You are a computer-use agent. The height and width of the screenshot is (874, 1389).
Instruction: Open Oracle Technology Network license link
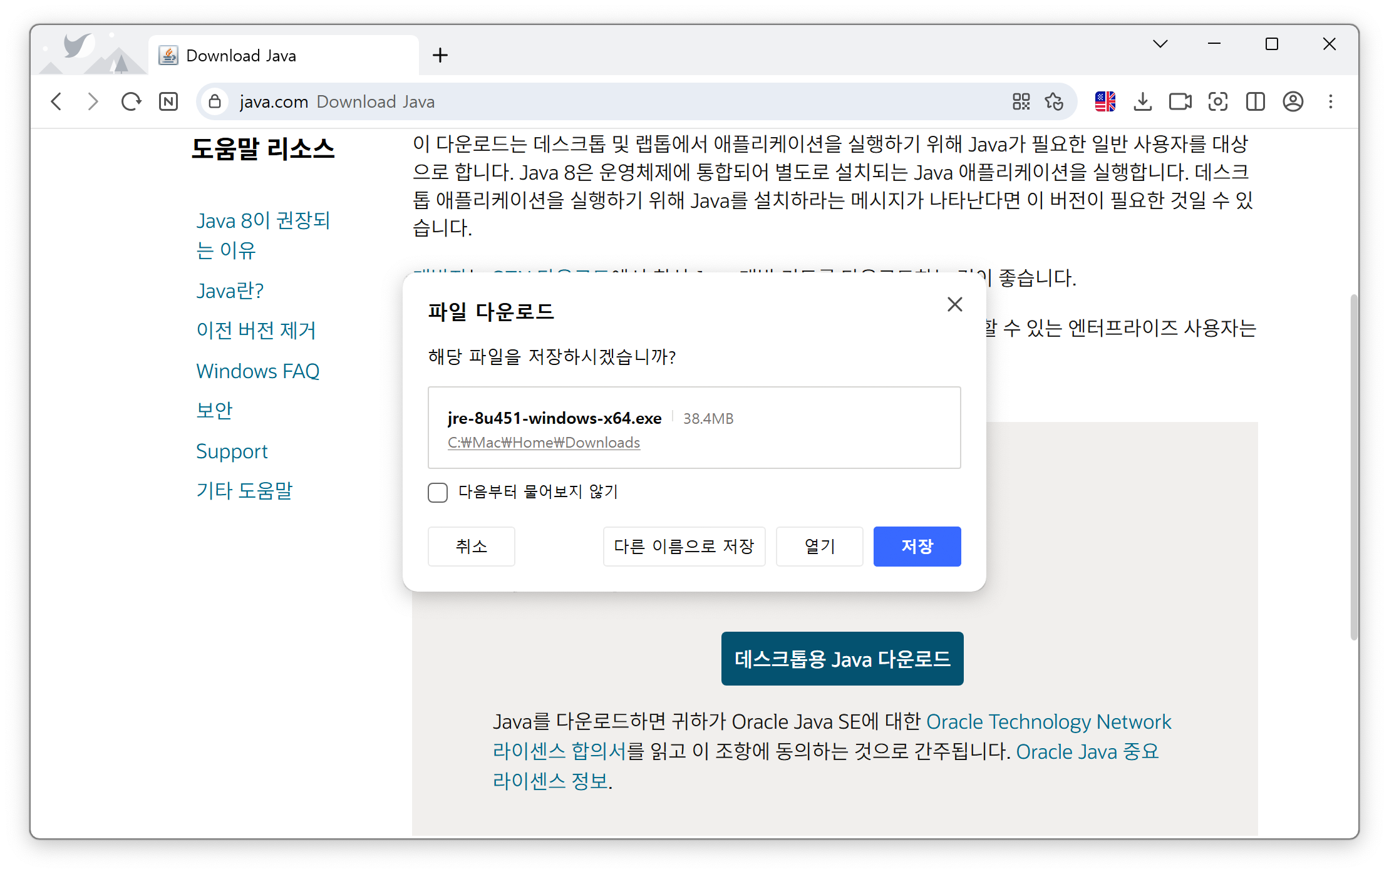tap(832, 736)
